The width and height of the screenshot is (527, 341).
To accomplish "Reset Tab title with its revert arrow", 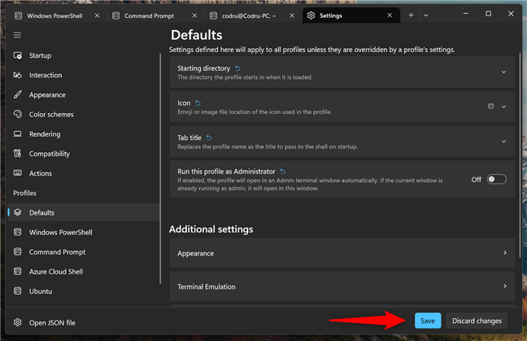I will click(x=209, y=138).
